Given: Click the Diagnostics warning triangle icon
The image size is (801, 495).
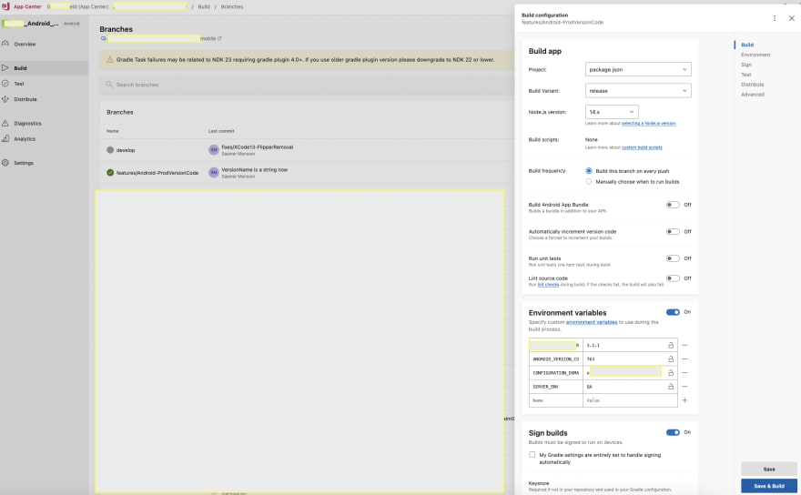Looking at the screenshot, I should click(x=5, y=123).
